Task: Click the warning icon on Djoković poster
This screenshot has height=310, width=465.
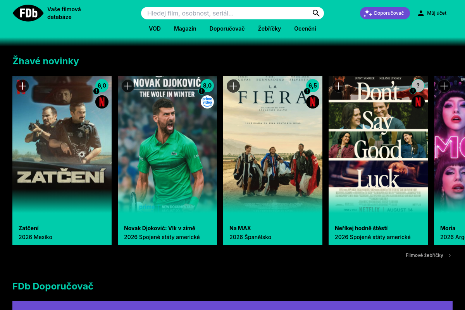Action: coord(201,91)
